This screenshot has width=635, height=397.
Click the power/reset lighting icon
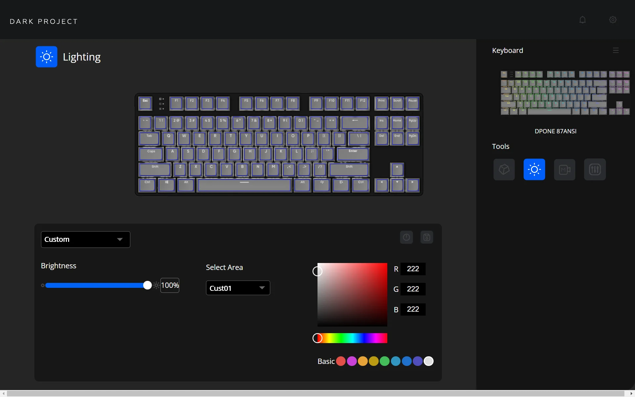[x=406, y=238]
